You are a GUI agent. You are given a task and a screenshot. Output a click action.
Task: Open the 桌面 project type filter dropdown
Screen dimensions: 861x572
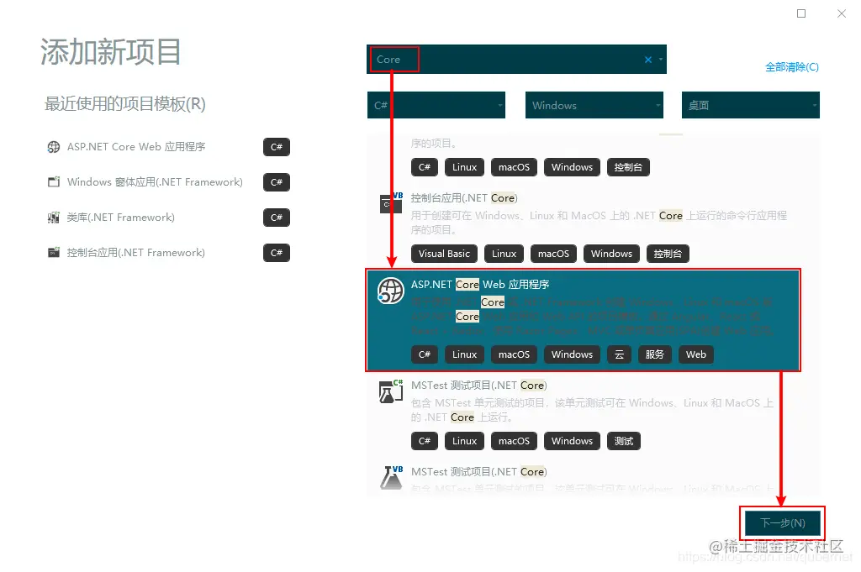tap(751, 105)
